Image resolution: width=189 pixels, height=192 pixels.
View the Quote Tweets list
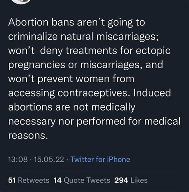(82, 180)
